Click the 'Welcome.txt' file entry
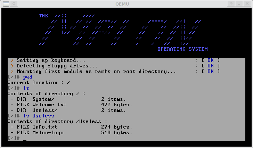Viewport: 253px width, 148px height. 49,105
